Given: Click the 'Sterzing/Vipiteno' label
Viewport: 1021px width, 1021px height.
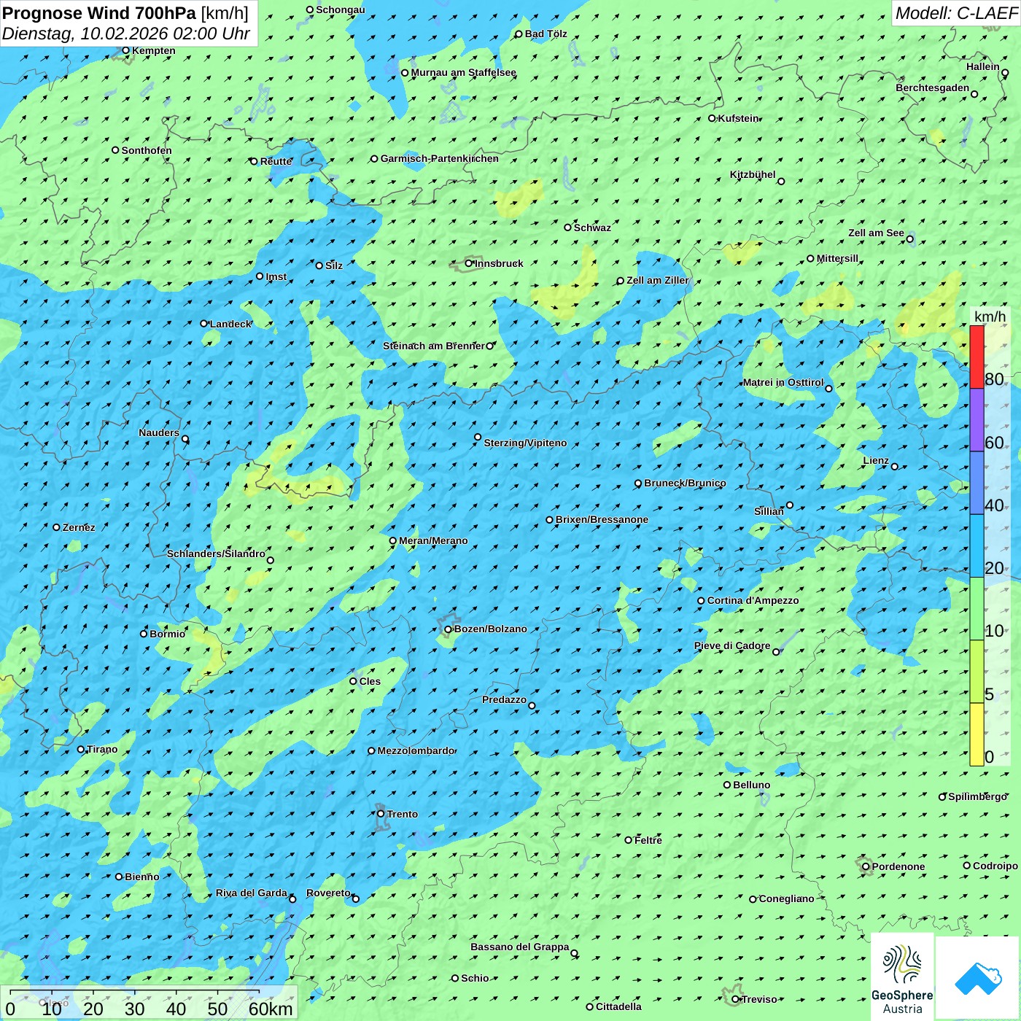Looking at the screenshot, I should tap(525, 443).
